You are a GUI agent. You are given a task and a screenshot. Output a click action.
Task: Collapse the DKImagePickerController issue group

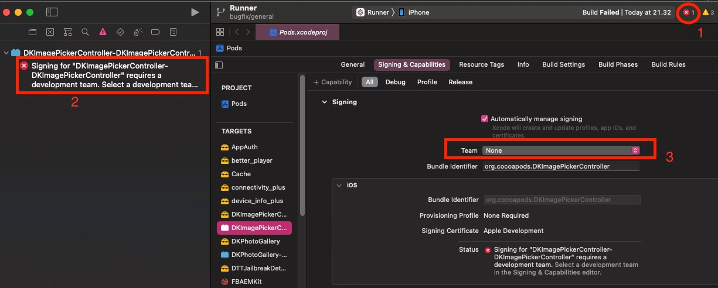tap(6, 53)
